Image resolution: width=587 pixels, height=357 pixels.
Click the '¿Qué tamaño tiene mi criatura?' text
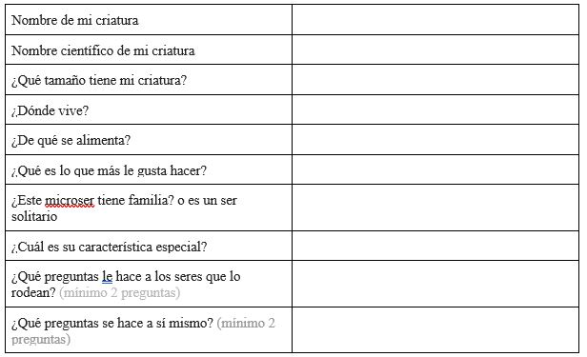point(99,81)
